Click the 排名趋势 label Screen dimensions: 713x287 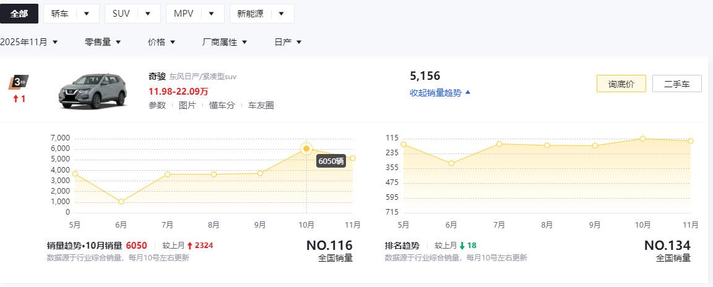coord(402,246)
